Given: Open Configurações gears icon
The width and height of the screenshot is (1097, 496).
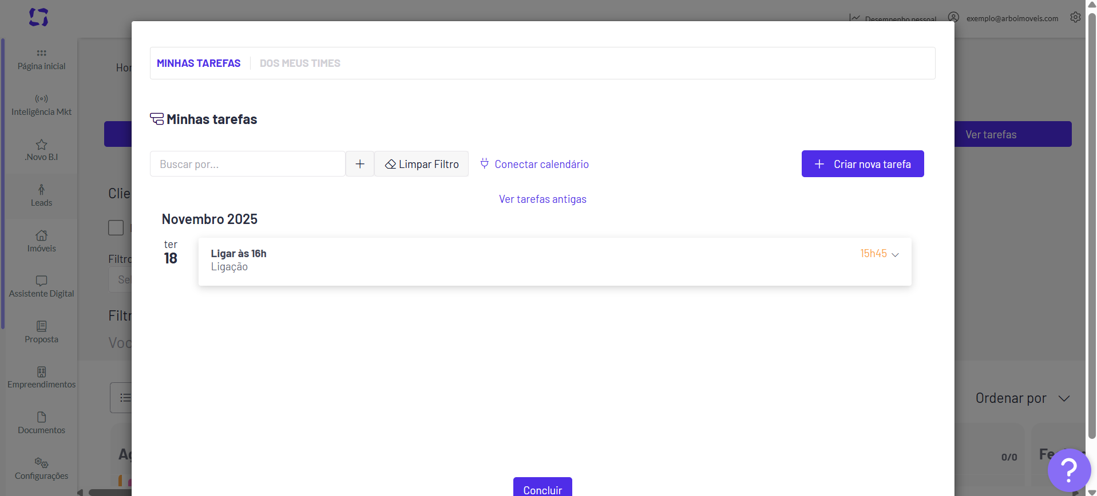Looking at the screenshot, I should pyautogui.click(x=41, y=463).
